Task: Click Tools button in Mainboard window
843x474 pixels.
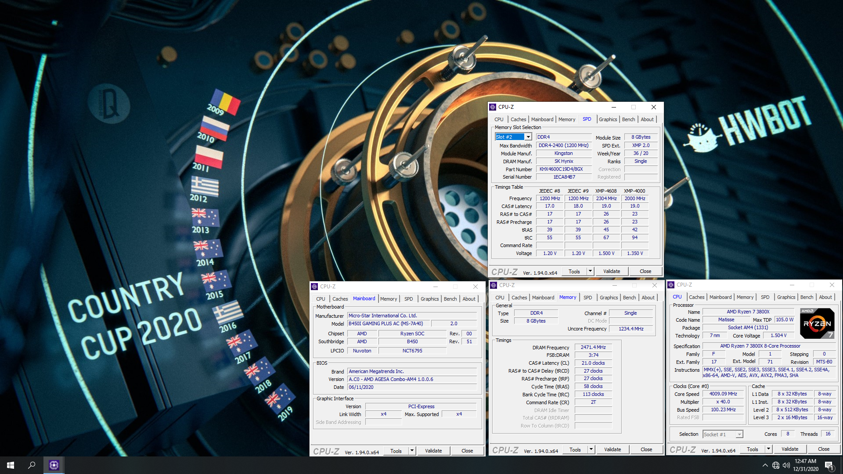Action: [x=396, y=451]
